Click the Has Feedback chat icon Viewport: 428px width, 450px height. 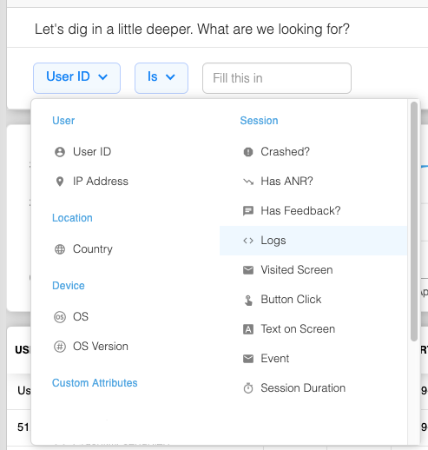[248, 211]
